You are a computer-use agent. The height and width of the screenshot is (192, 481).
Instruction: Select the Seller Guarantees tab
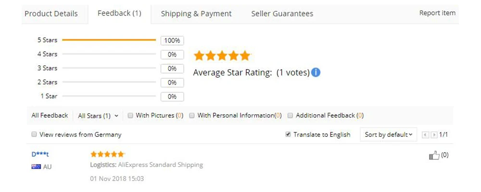(x=282, y=14)
